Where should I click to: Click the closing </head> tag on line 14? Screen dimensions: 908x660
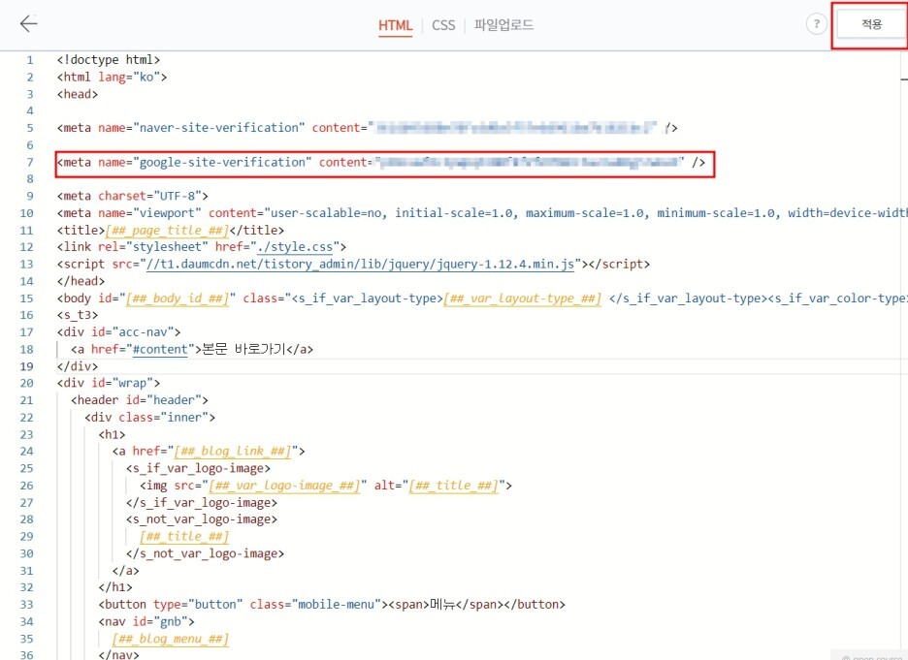click(81, 281)
